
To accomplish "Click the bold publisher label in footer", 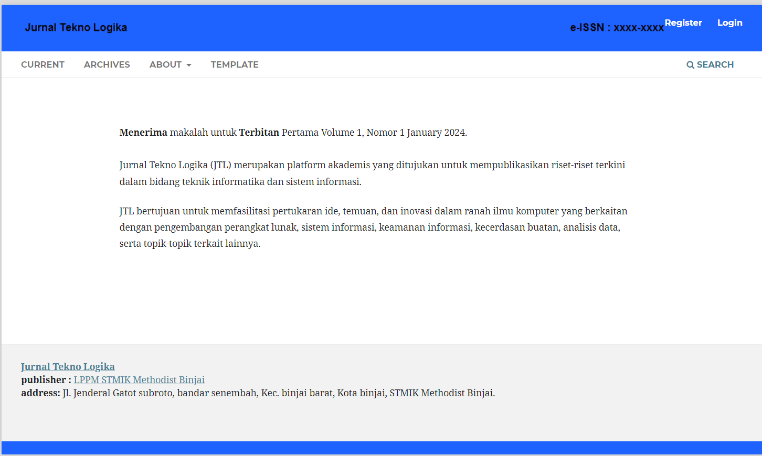I will (x=46, y=379).
